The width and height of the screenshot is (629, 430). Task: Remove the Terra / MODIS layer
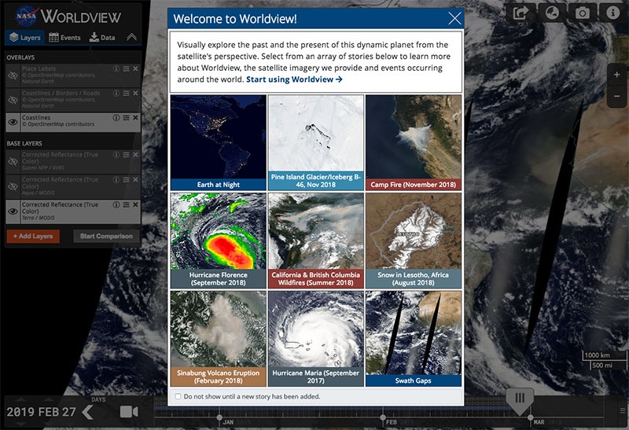pyautogui.click(x=135, y=204)
